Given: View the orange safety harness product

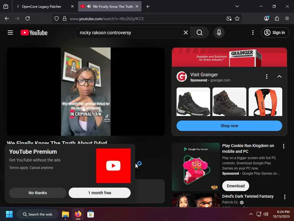Looking at the screenshot, I should 265,102.
